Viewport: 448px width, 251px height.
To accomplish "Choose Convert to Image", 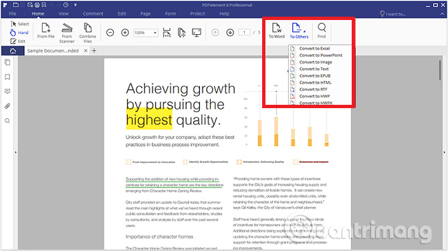I will pyautogui.click(x=316, y=62).
